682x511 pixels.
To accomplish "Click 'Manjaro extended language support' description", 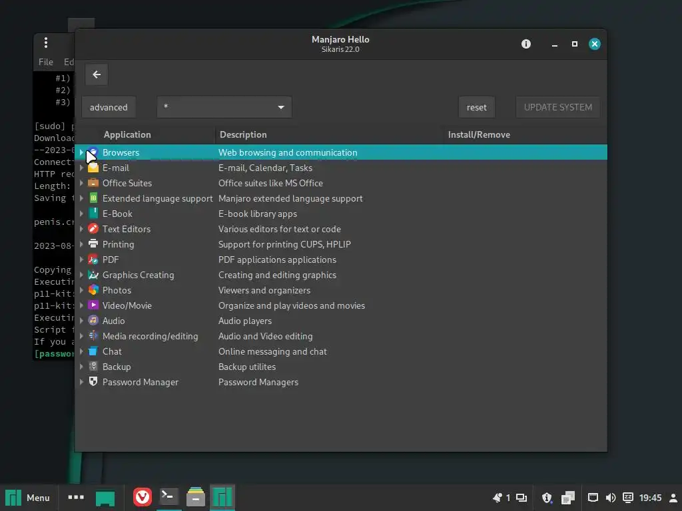I will tap(290, 198).
